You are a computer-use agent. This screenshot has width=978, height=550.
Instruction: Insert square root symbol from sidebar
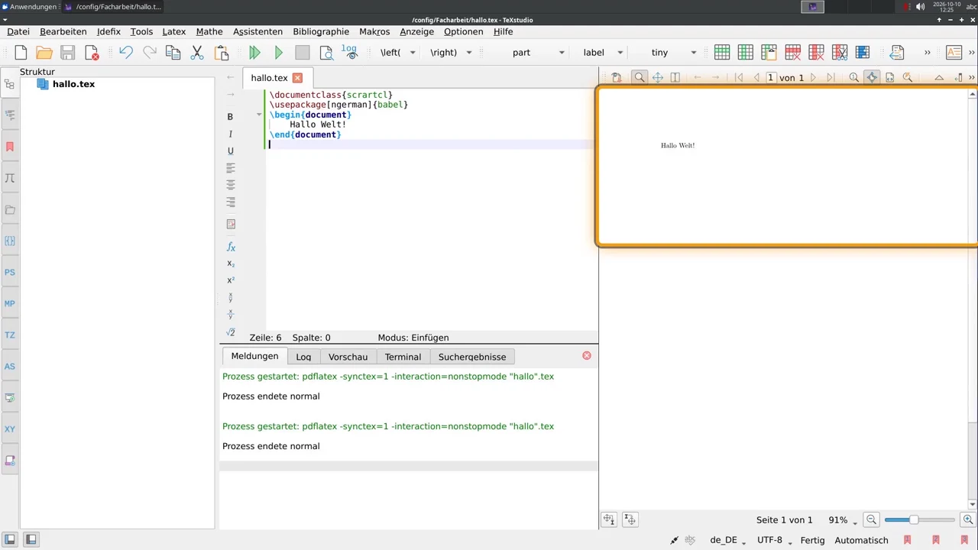click(x=231, y=332)
